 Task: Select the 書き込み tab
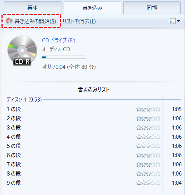point(92,8)
